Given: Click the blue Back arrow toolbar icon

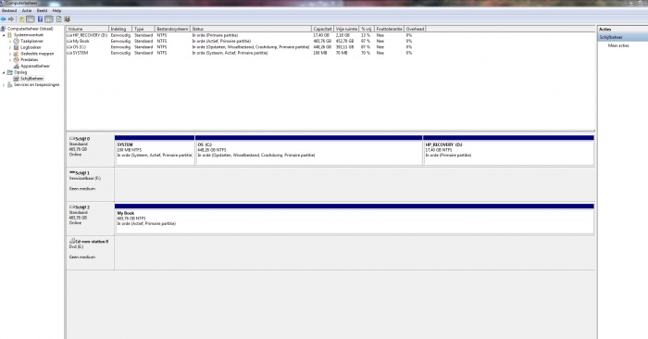Looking at the screenshot, I should (x=4, y=19).
